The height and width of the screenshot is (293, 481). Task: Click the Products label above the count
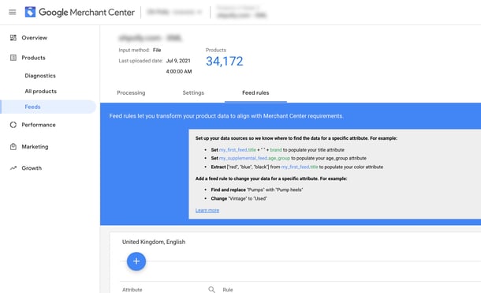[216, 50]
